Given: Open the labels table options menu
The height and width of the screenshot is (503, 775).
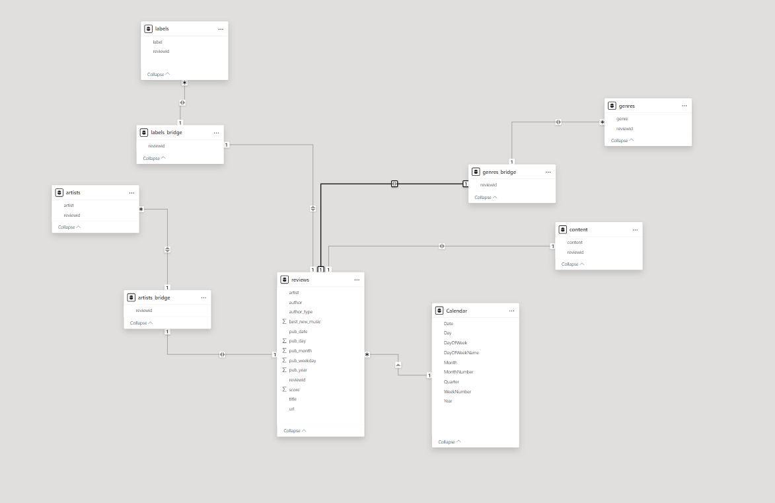Looking at the screenshot, I should pyautogui.click(x=221, y=29).
